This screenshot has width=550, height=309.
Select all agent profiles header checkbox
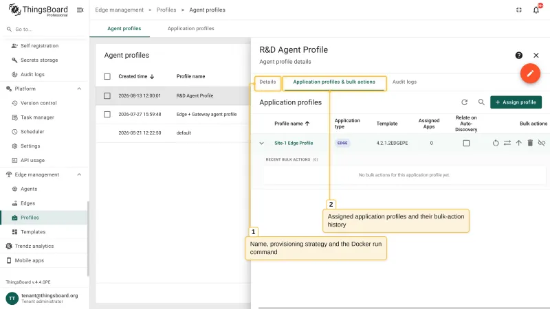pos(107,76)
